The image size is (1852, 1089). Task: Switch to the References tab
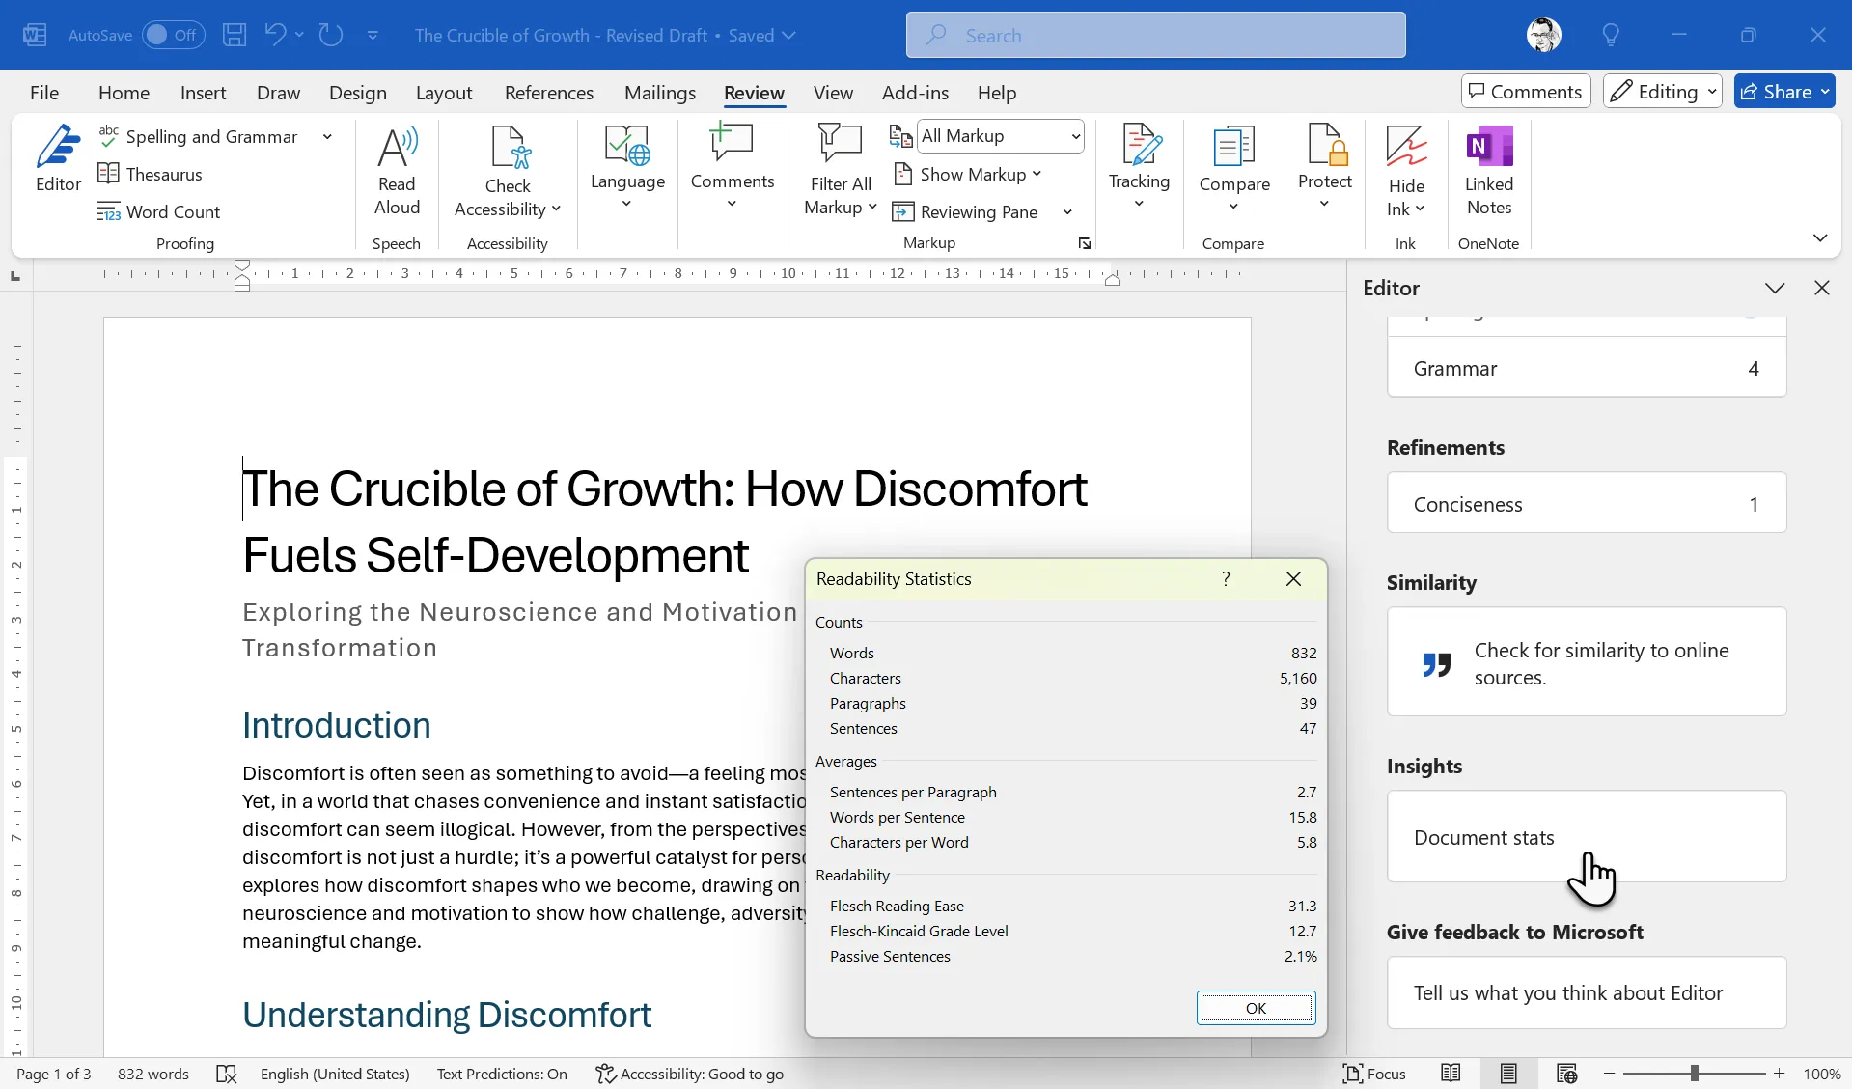[x=548, y=92]
